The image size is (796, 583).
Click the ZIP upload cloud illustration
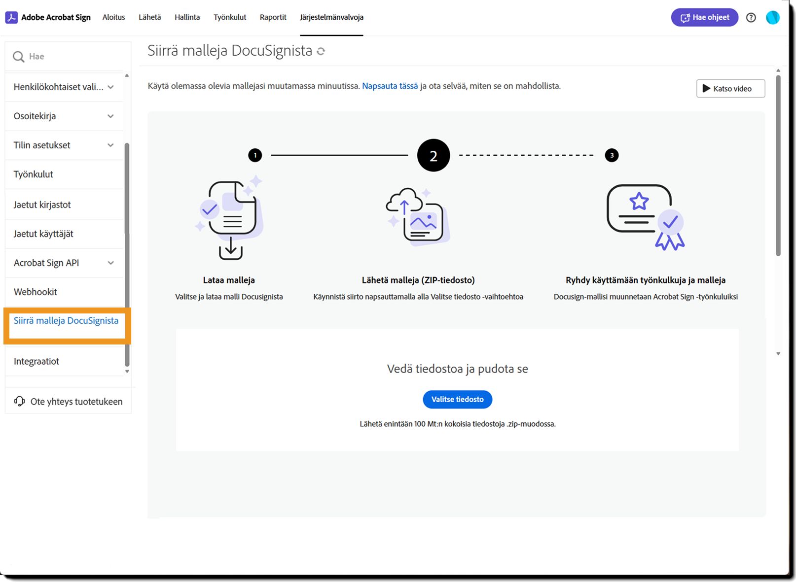pos(418,217)
